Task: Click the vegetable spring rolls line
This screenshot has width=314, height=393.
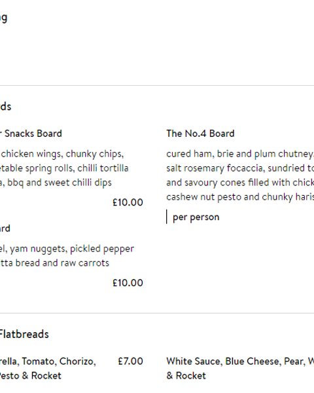Action: (64, 168)
